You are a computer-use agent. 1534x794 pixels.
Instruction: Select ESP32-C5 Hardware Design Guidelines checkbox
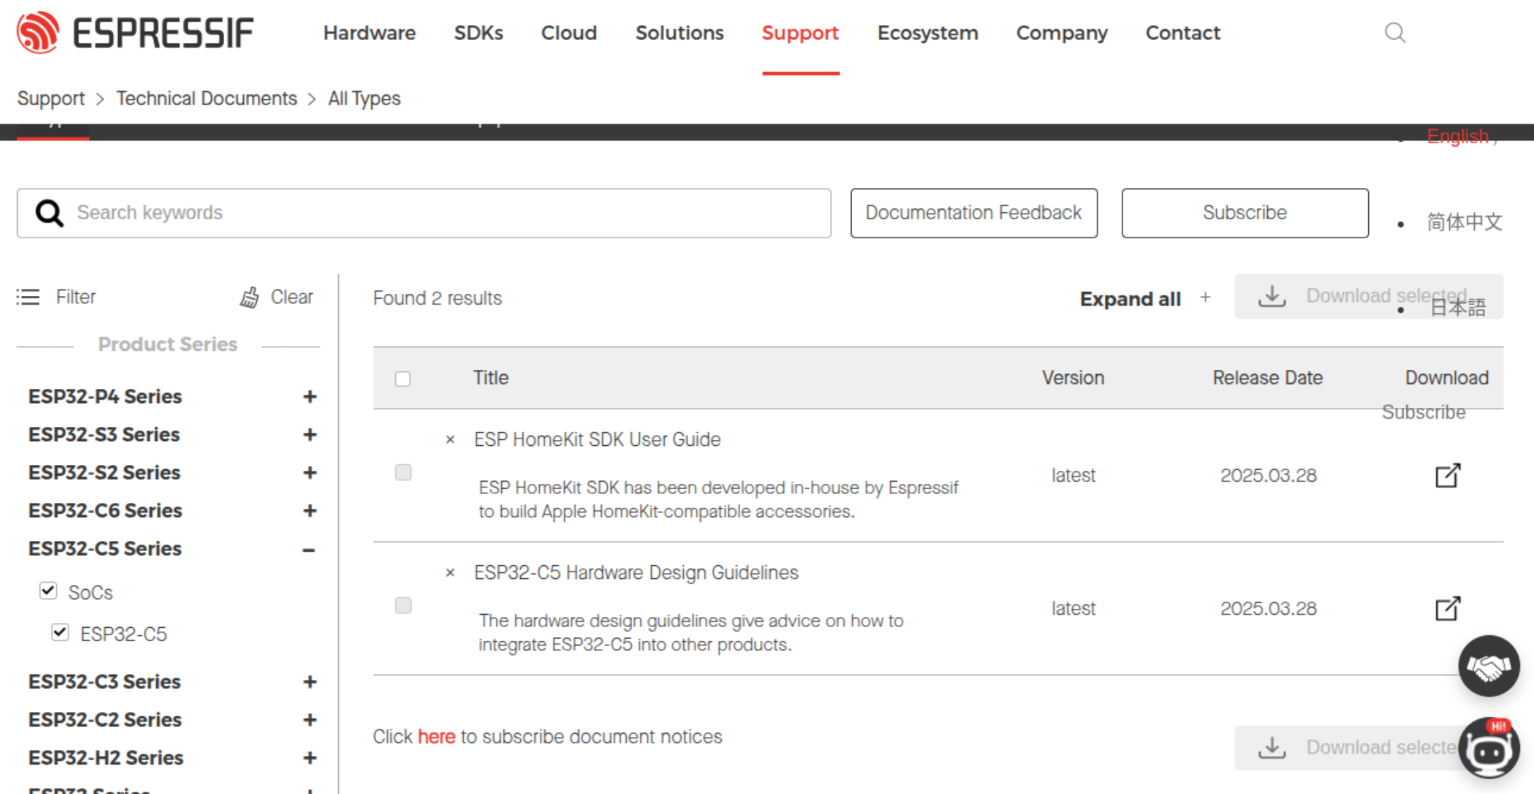(403, 605)
